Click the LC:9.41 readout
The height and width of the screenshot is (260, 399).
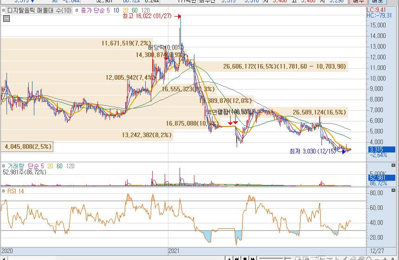pos(376,10)
